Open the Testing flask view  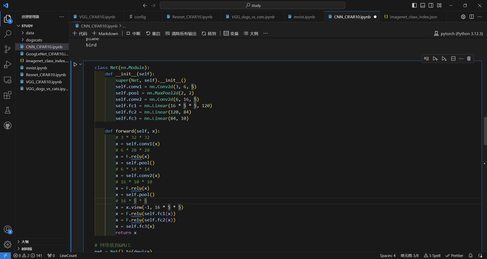tap(8, 110)
